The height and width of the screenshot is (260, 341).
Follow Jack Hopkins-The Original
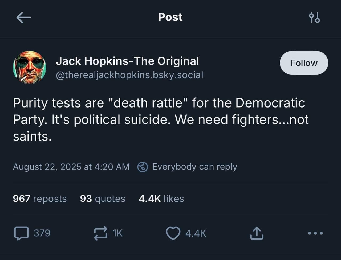tap(304, 63)
